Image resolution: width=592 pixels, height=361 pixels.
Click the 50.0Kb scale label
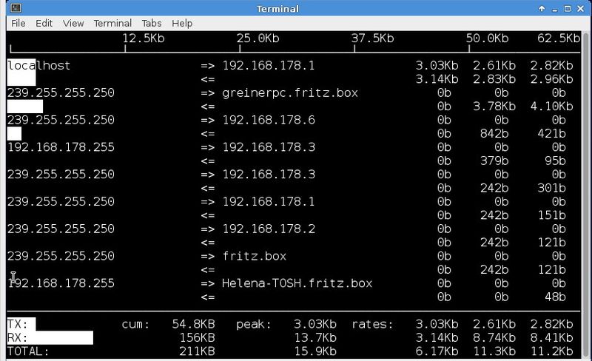pyautogui.click(x=487, y=38)
